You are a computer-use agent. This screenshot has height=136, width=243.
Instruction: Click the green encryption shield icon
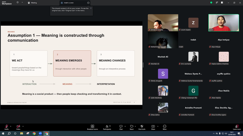[211, 3]
